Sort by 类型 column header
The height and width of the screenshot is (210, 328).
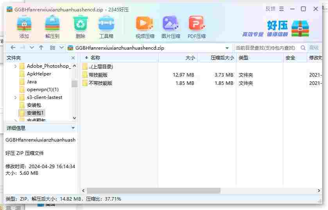[259, 58]
